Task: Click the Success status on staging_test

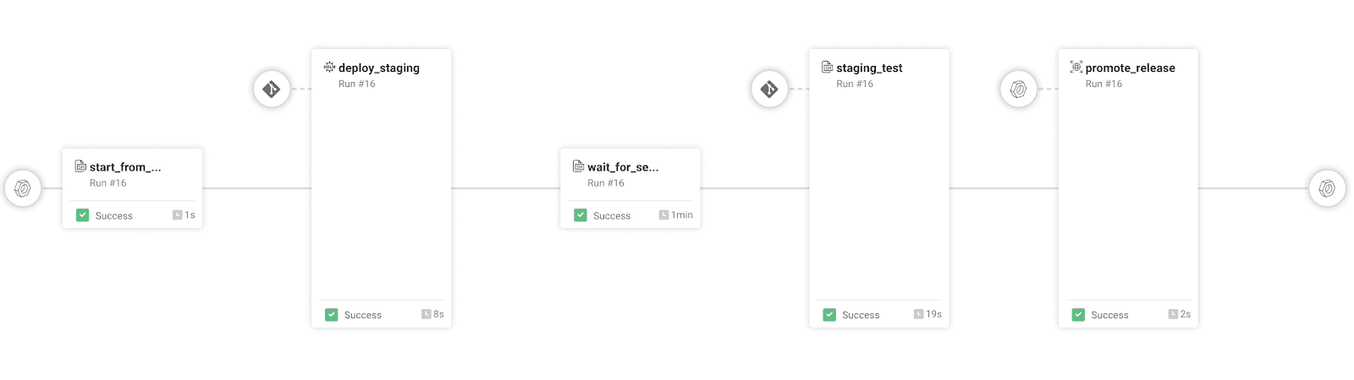Action: (x=861, y=315)
